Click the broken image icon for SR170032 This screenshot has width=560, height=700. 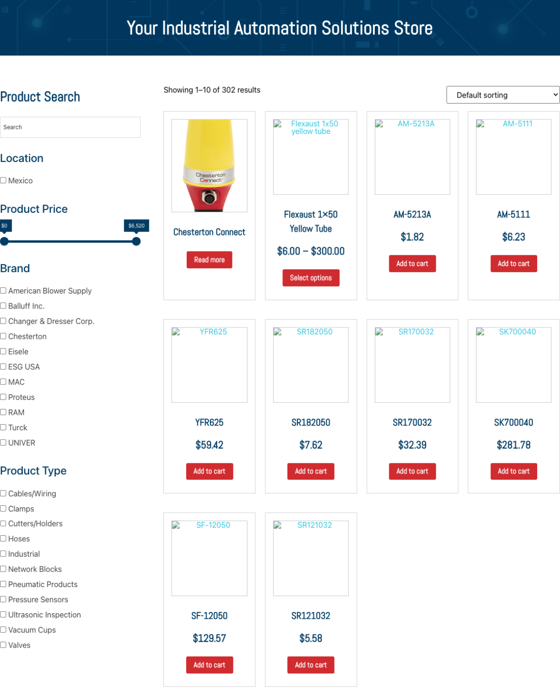click(x=379, y=332)
